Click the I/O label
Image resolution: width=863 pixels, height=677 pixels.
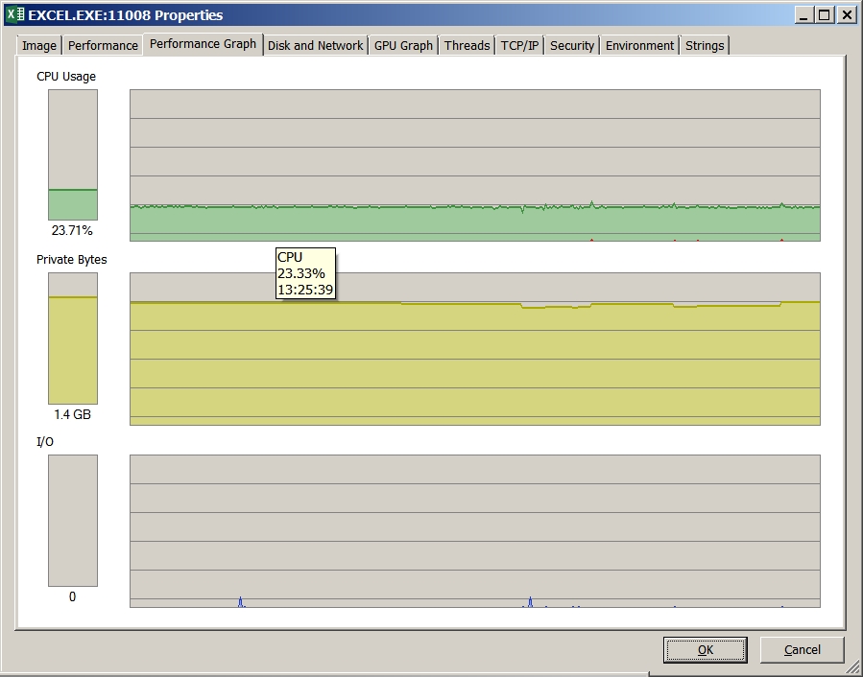[45, 442]
